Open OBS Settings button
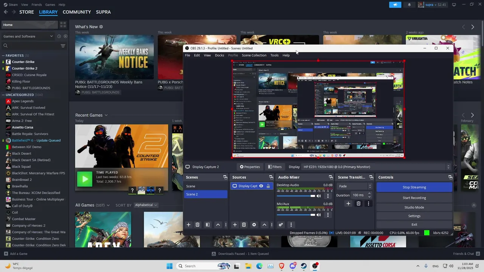This screenshot has width=484, height=272. click(414, 216)
